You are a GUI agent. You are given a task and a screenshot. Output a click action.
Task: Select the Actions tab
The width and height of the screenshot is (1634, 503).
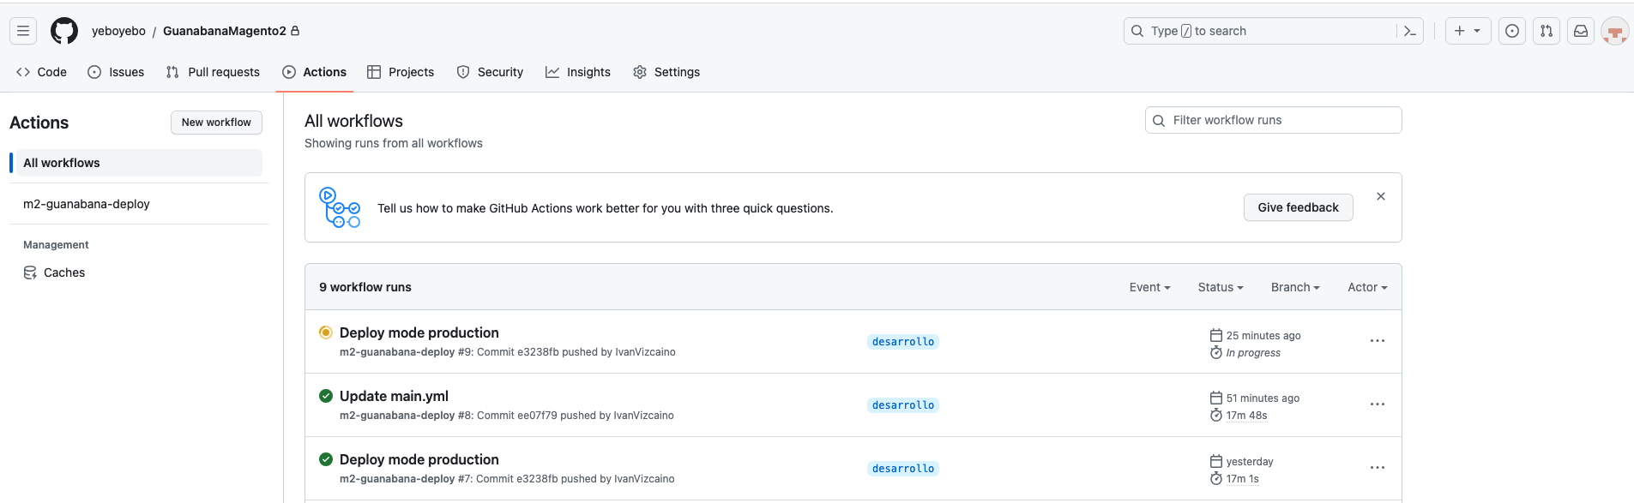(315, 72)
